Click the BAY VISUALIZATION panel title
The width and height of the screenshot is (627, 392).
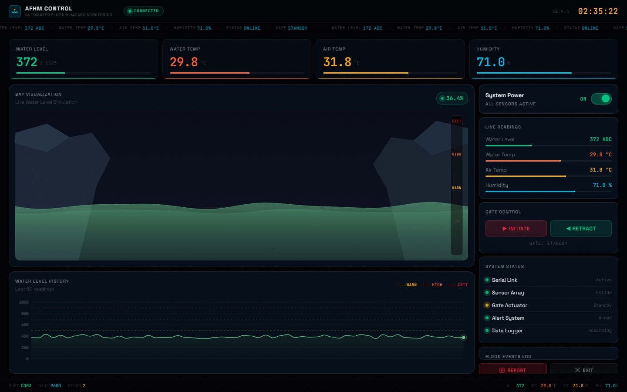[x=38, y=95]
